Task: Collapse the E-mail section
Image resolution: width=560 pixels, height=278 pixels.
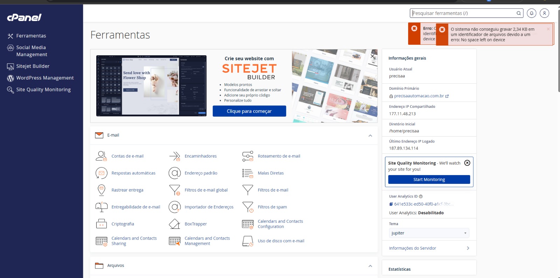Action: [370, 135]
